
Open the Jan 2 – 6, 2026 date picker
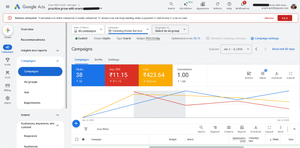(236, 49)
